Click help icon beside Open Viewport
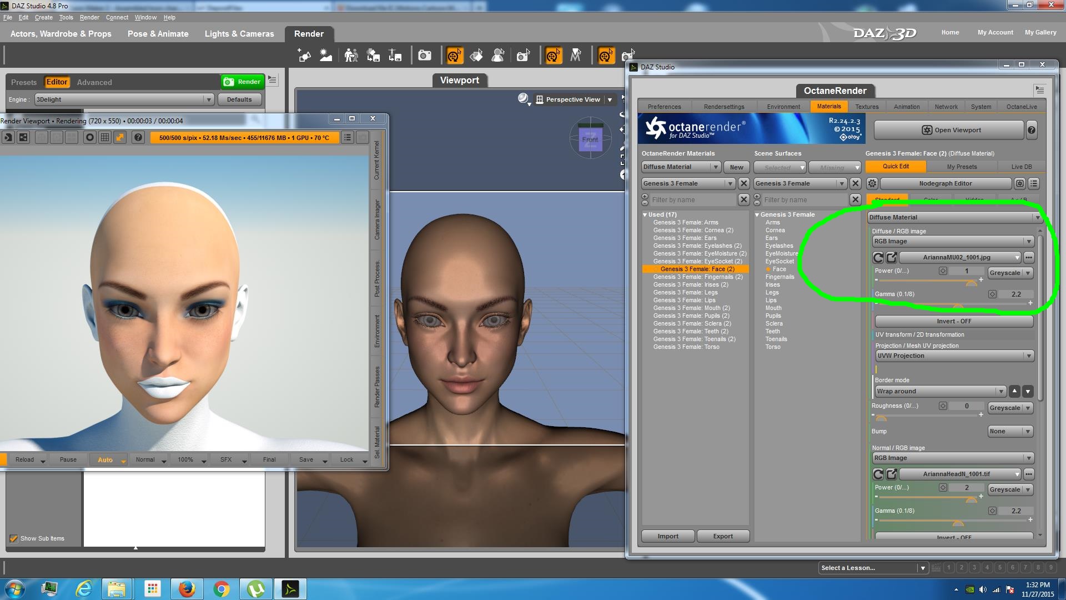The height and width of the screenshot is (600, 1066). (1031, 130)
